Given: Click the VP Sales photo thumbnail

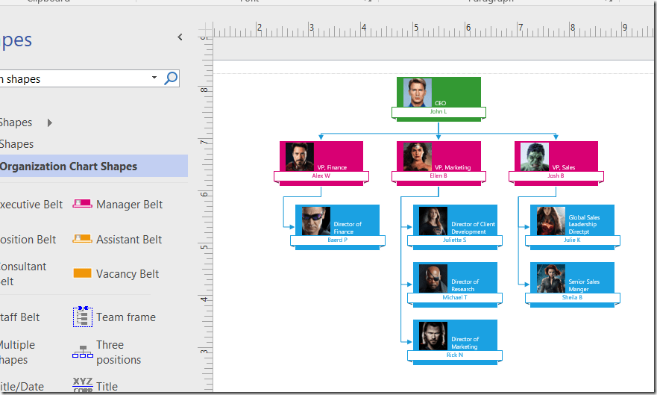Looking at the screenshot, I should 535,156.
